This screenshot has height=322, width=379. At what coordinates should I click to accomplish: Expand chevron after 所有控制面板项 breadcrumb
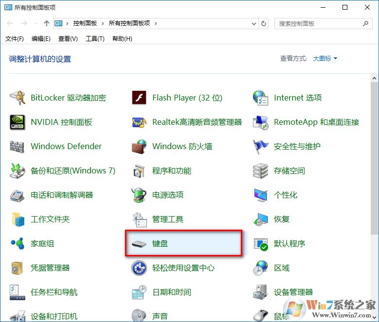156,23
